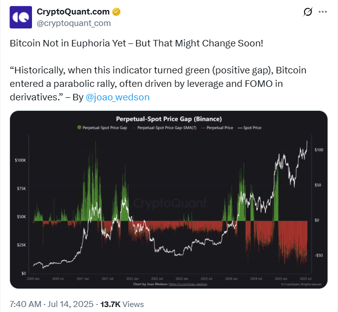The width and height of the screenshot is (338, 312).
Task: Click the 2021 Jan timeline axis label
Action: point(83,279)
